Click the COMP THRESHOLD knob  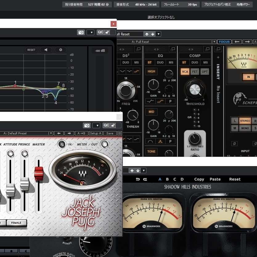coord(195,89)
